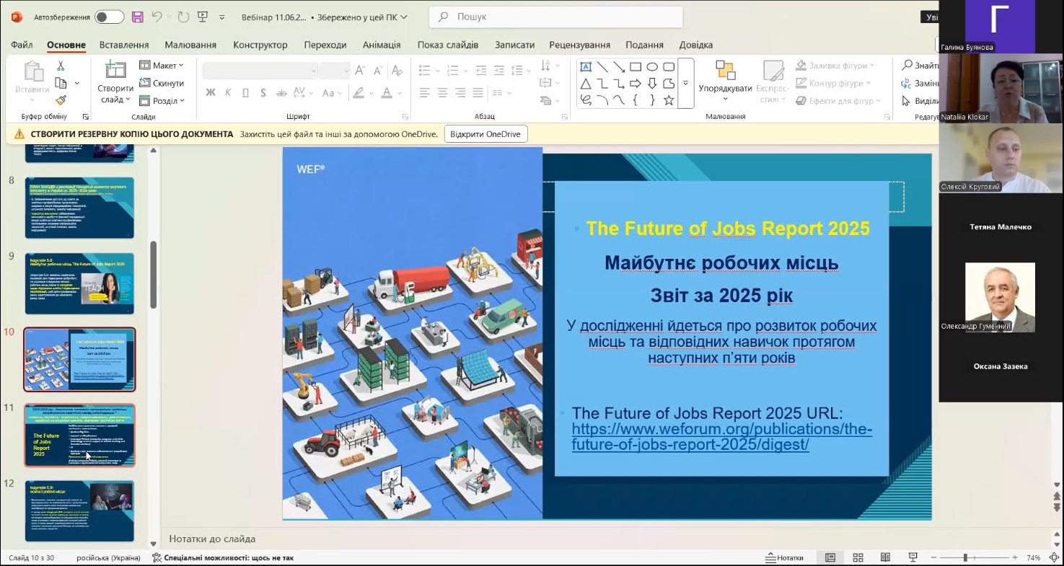Select the Rectangle shape
1064x566 pixels.
[x=636, y=66]
